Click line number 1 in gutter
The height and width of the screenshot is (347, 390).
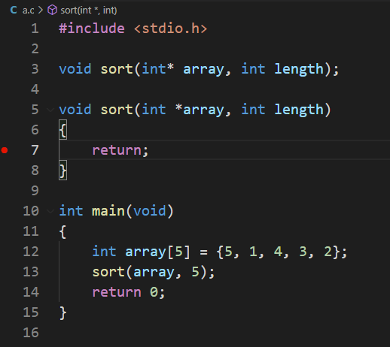(x=35, y=29)
